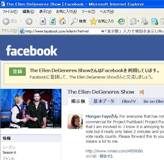Open the Back button history dropdown arrow
This screenshot has width=164, height=160.
pos(21,21)
